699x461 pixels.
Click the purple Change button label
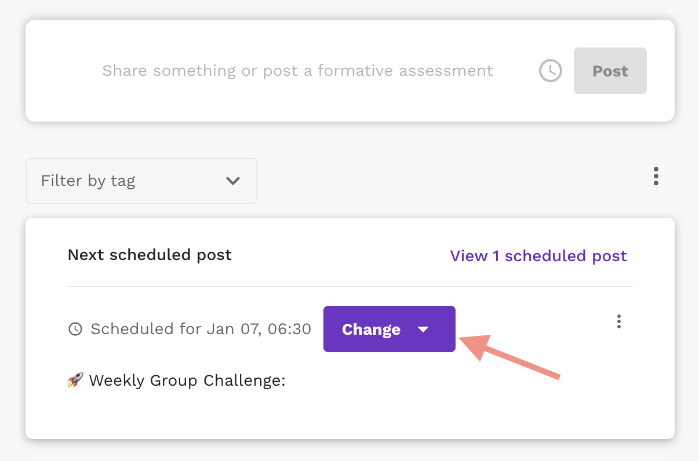[372, 329]
